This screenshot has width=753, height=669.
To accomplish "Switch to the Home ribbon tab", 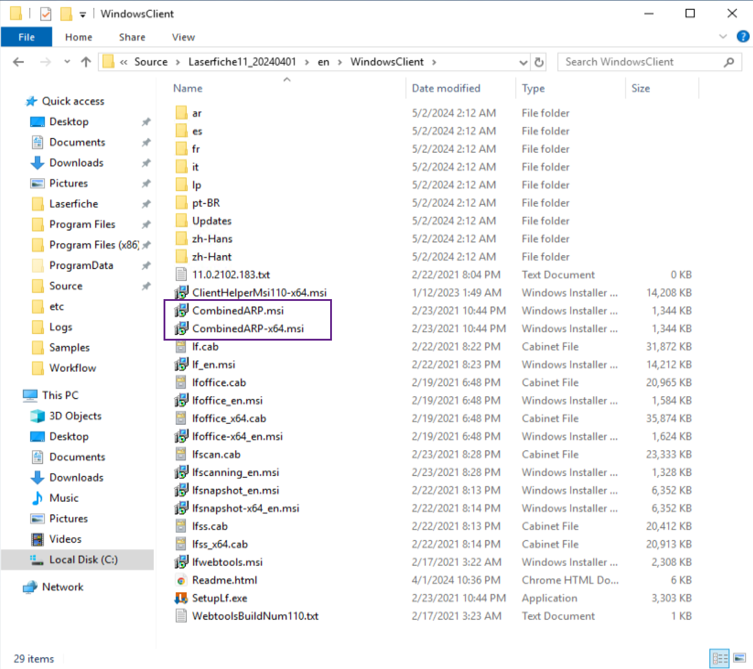I will tap(79, 37).
